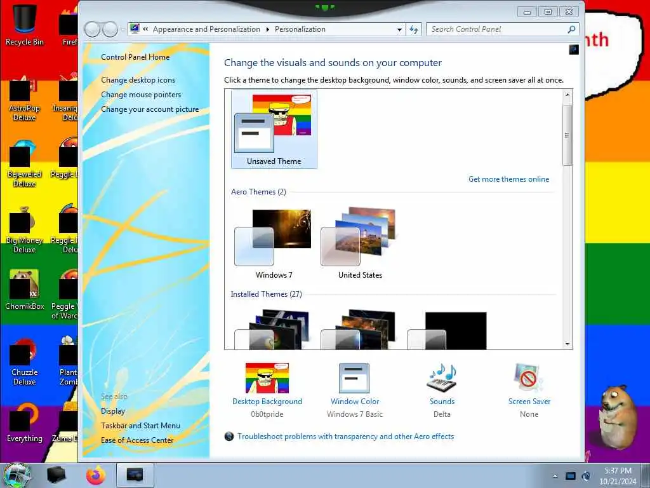Click Change mouse pointers link
Screen dimensions: 650x488
click(x=141, y=95)
